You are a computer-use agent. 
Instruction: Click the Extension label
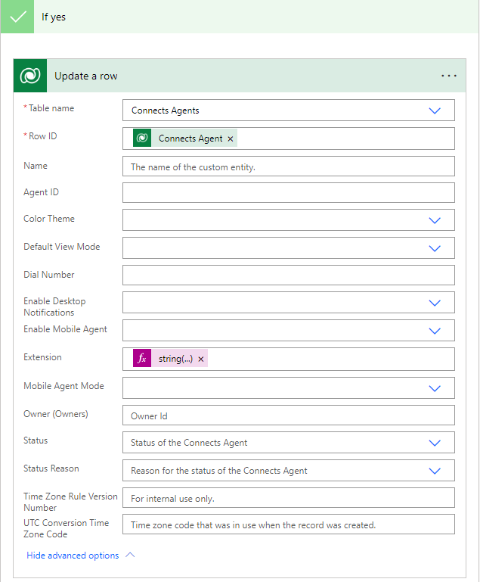pyautogui.click(x=42, y=357)
